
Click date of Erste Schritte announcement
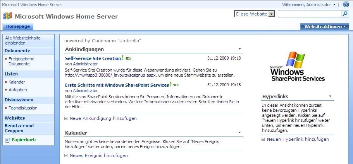coord(224,85)
